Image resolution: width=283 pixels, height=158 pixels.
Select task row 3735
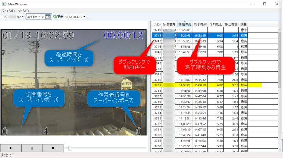pyautogui.click(x=200, y=107)
